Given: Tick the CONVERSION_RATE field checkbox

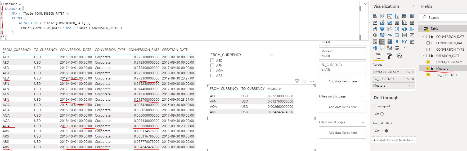Looking at the screenshot, I should (428, 43).
